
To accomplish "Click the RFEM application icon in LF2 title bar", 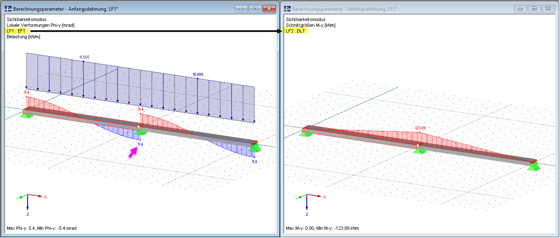I will [x=287, y=8].
